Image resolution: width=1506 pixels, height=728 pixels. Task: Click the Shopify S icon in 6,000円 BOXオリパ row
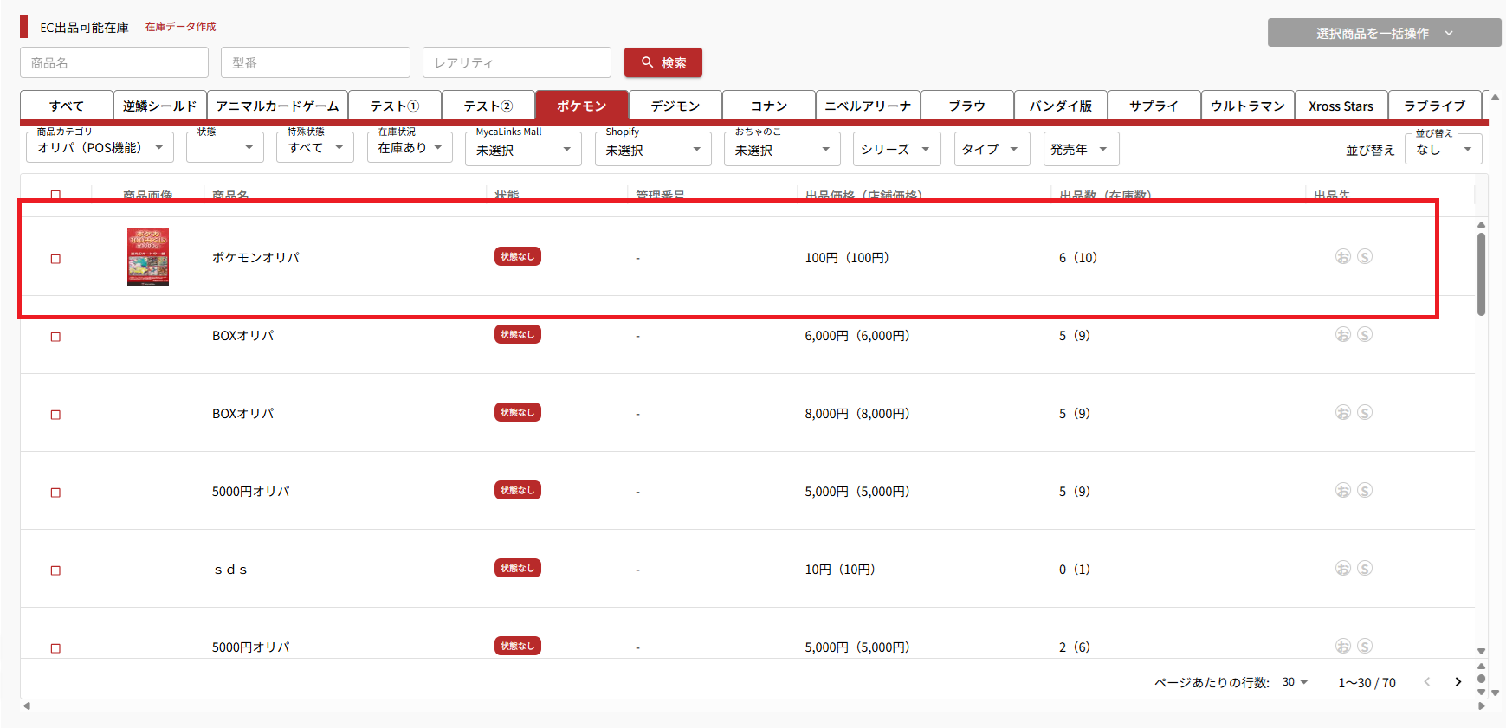point(1365,335)
